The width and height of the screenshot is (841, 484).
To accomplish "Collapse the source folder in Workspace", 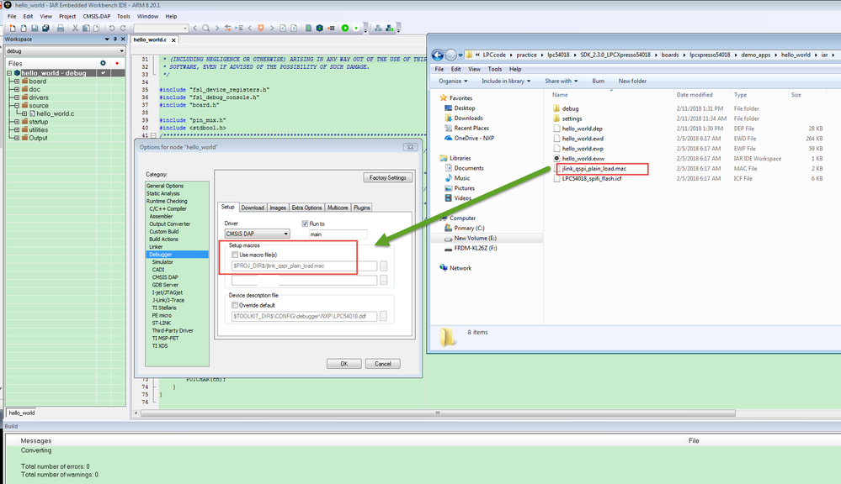I will click(x=17, y=106).
